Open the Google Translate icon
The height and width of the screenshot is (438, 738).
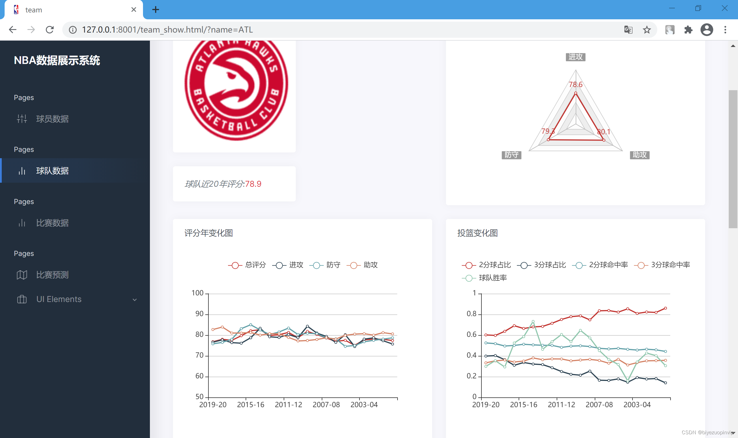point(628,29)
